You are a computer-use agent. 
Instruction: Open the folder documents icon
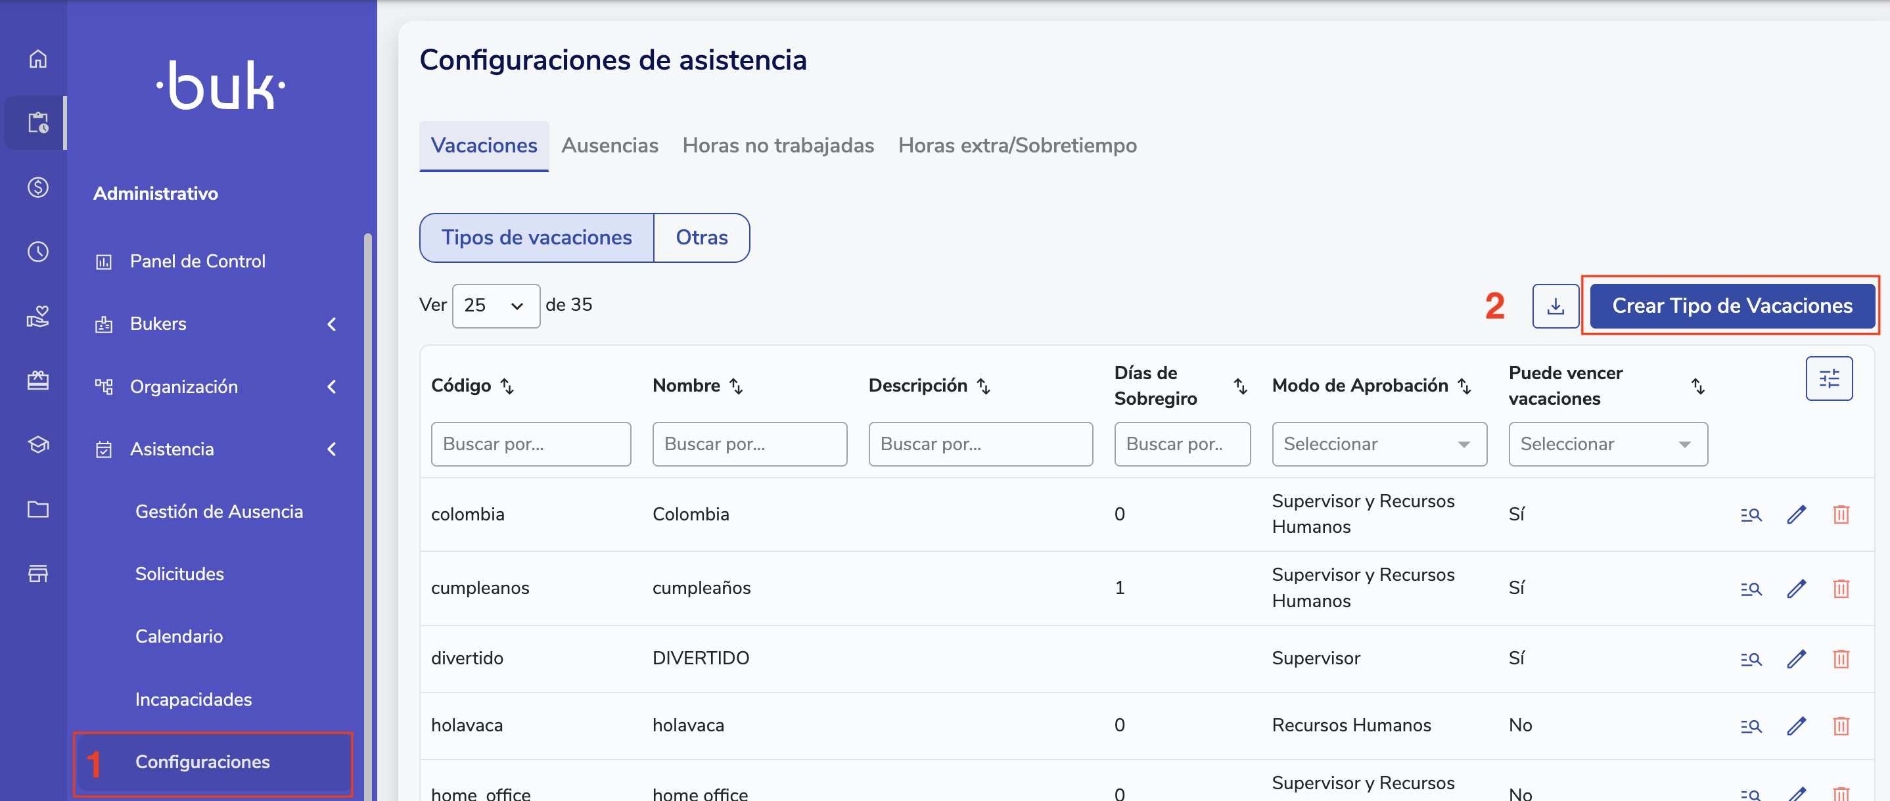click(x=38, y=509)
